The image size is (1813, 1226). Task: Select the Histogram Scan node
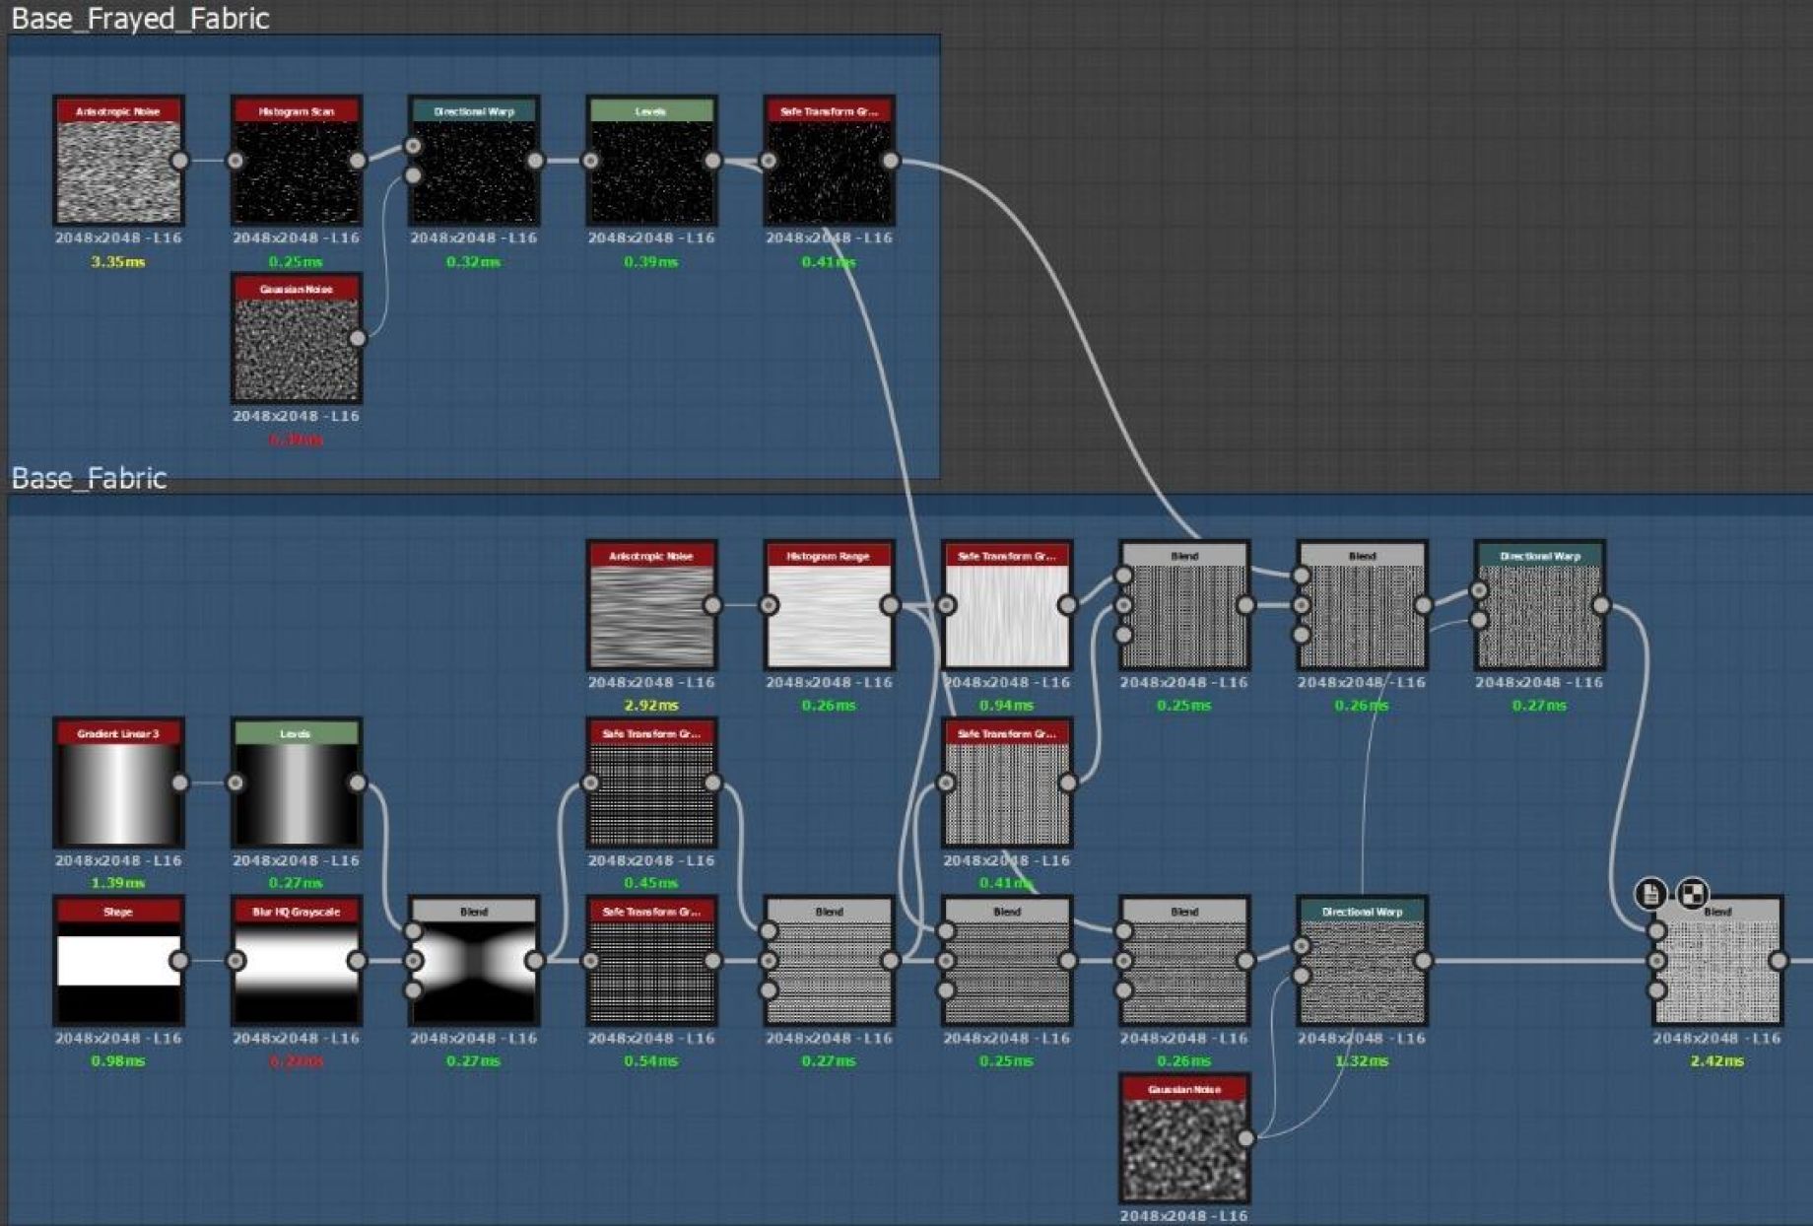[x=297, y=161]
